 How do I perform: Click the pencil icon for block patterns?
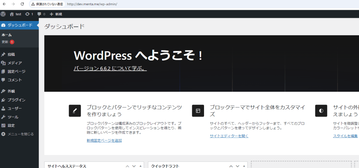(75, 111)
